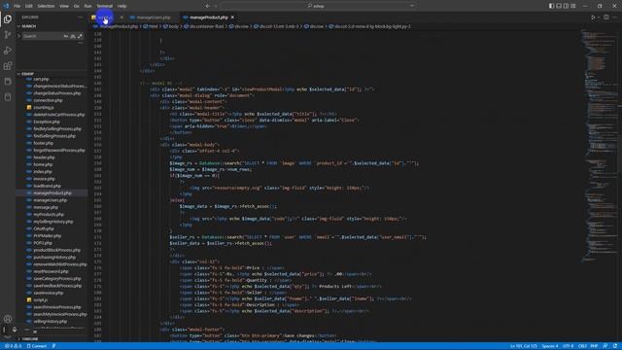The image size is (622, 350).
Task: Open home.php in the explorer
Action: pos(43,164)
